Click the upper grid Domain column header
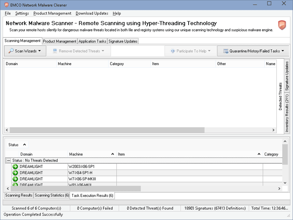Screen dimensions: 293x220 click(x=30, y=64)
